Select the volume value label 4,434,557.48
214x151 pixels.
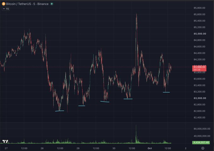pyautogui.click(x=201, y=143)
